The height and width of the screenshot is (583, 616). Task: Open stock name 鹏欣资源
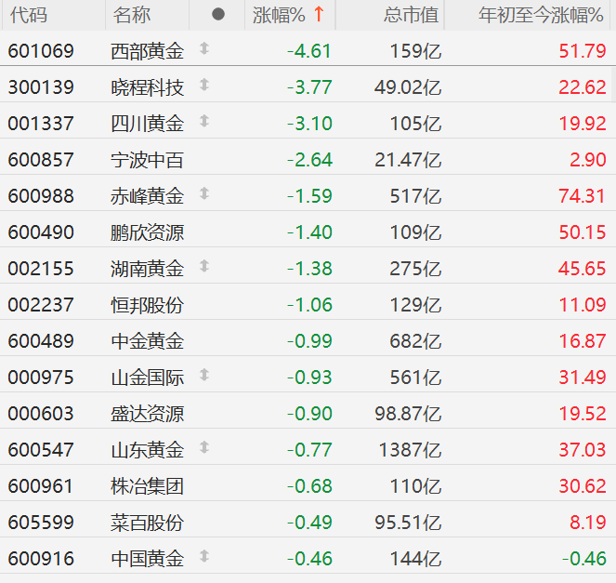coord(148,232)
